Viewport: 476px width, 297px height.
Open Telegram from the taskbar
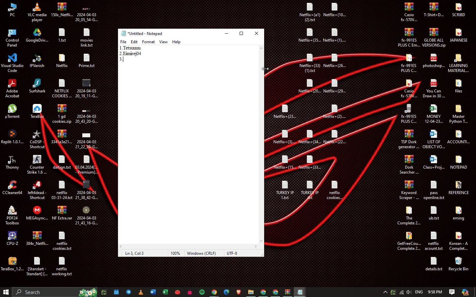[x=129, y=292]
